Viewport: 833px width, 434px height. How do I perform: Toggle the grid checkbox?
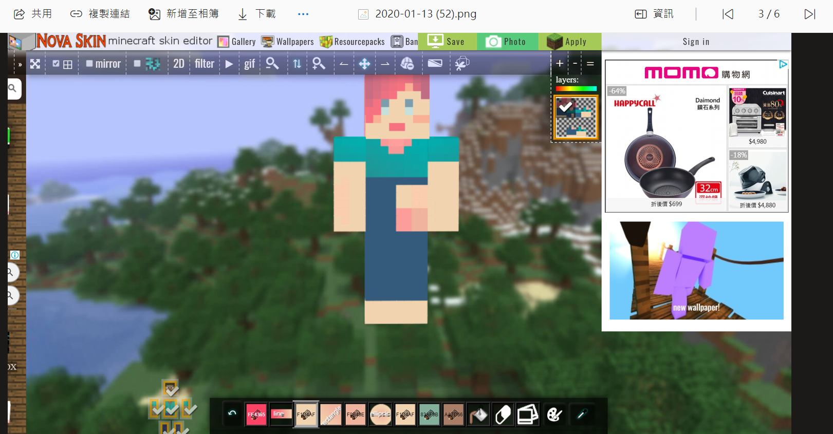(56, 64)
